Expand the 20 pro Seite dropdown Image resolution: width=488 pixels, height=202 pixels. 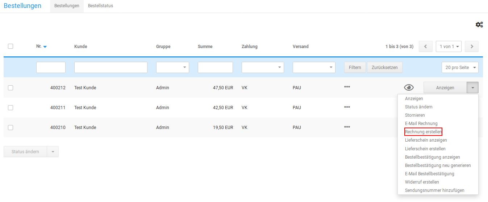pyautogui.click(x=460, y=68)
